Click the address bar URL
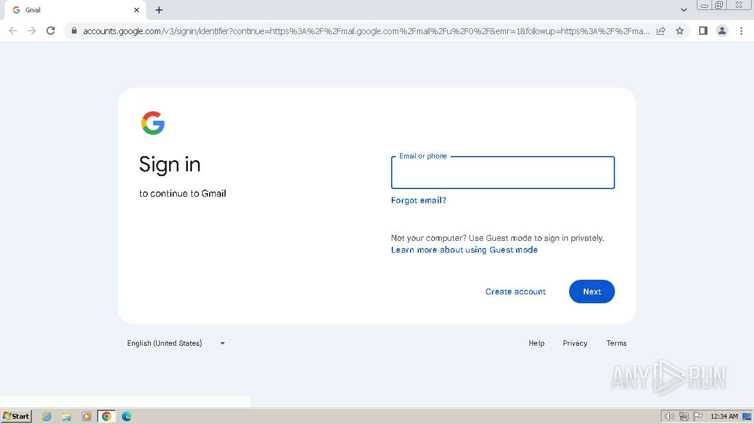 (x=366, y=31)
